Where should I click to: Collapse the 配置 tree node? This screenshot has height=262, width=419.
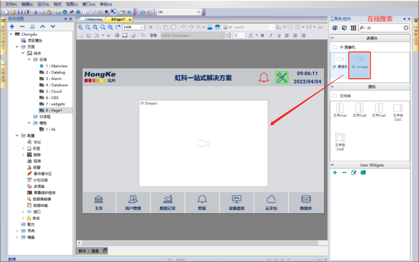pos(17,135)
